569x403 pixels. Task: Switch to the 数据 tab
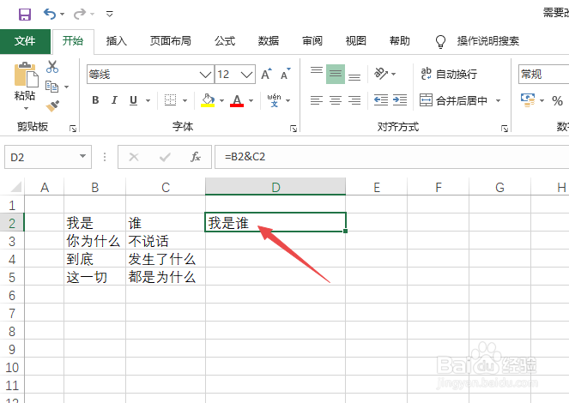point(268,41)
